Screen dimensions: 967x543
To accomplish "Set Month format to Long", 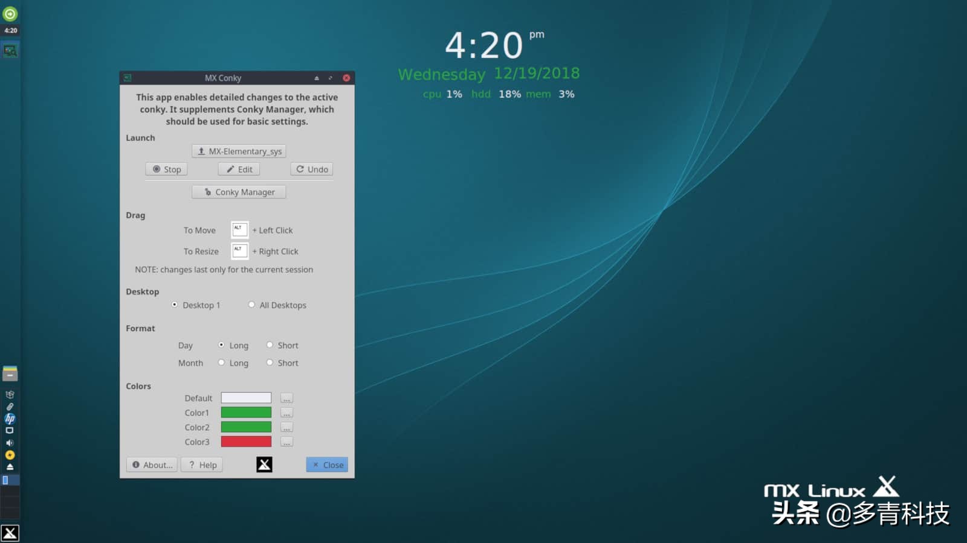I will click(x=221, y=363).
